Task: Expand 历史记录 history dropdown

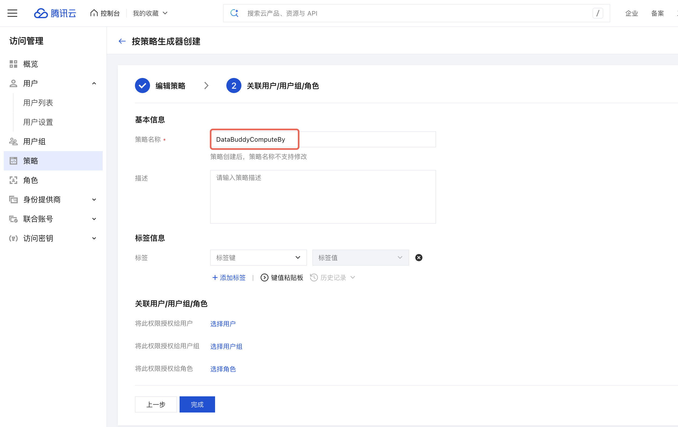Action: tap(333, 278)
